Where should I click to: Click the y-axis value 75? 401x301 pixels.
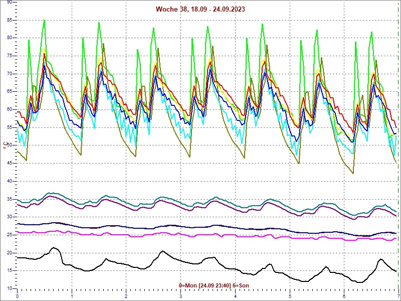[10, 56]
